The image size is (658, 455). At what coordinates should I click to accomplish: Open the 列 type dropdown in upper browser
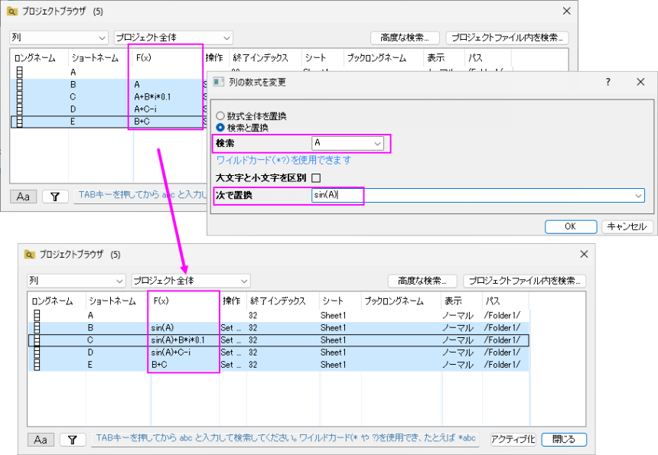click(x=59, y=37)
